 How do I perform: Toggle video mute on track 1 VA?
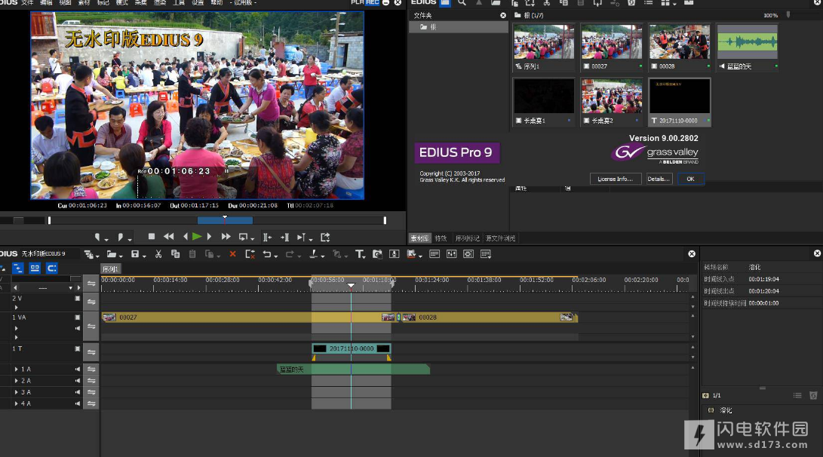[x=78, y=317]
